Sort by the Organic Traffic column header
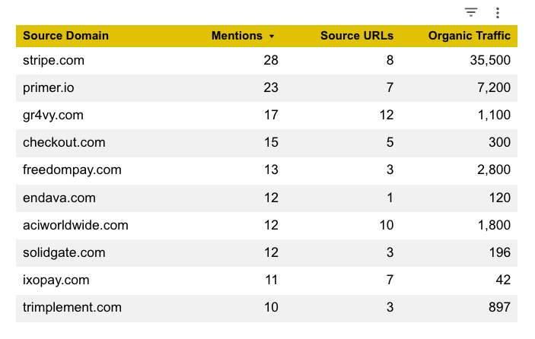The image size is (535, 339). point(469,36)
